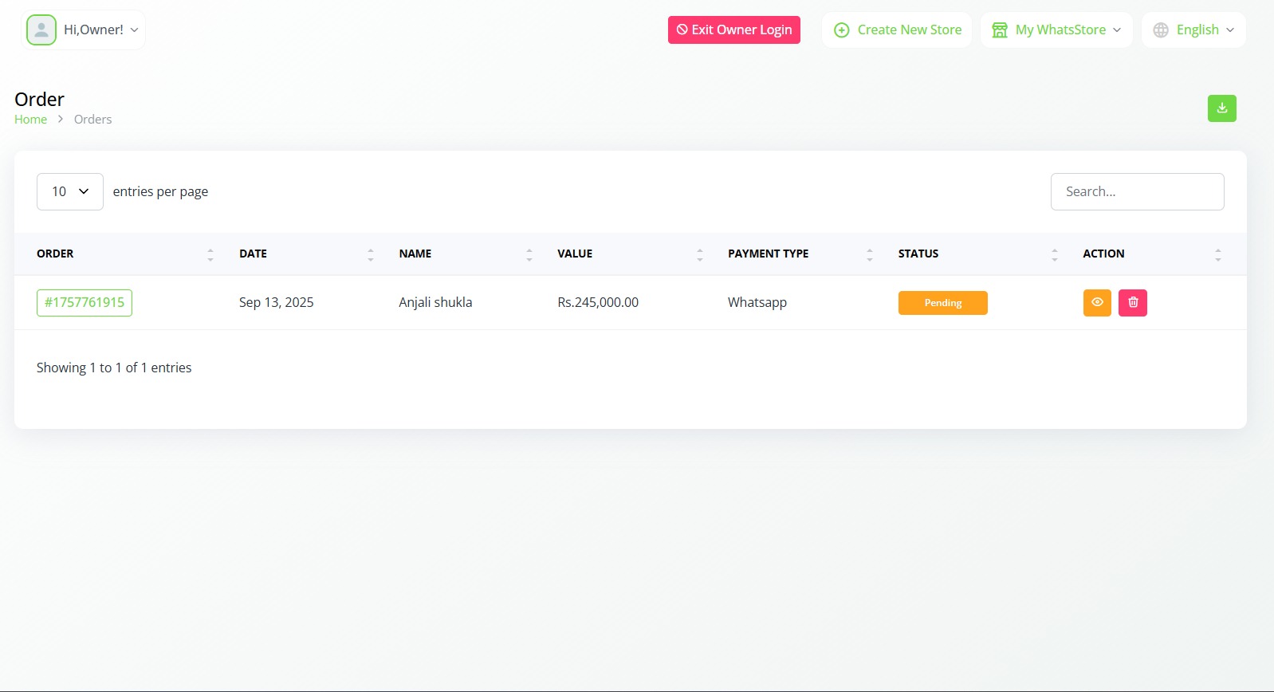
Task: Click the Pending status badge
Action: [942, 303]
